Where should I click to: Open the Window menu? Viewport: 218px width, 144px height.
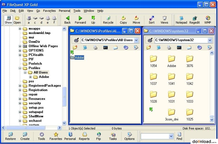[x=89, y=11]
